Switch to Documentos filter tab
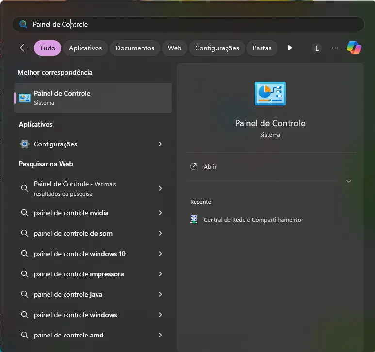The image size is (375, 352). tap(135, 48)
